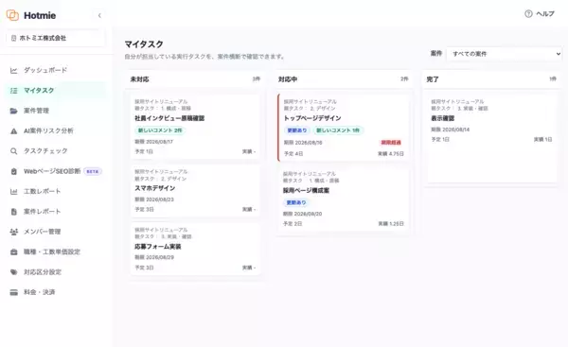Select the ホトミエ株式会社 company selector
Screen dimensions: 568x347
coord(56,38)
